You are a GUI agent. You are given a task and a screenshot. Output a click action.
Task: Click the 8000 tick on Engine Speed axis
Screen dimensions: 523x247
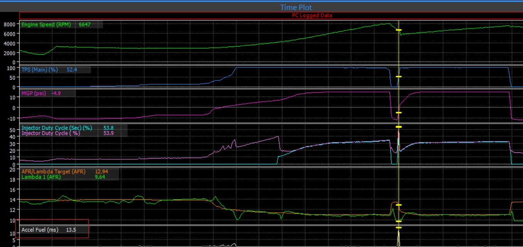point(9,24)
